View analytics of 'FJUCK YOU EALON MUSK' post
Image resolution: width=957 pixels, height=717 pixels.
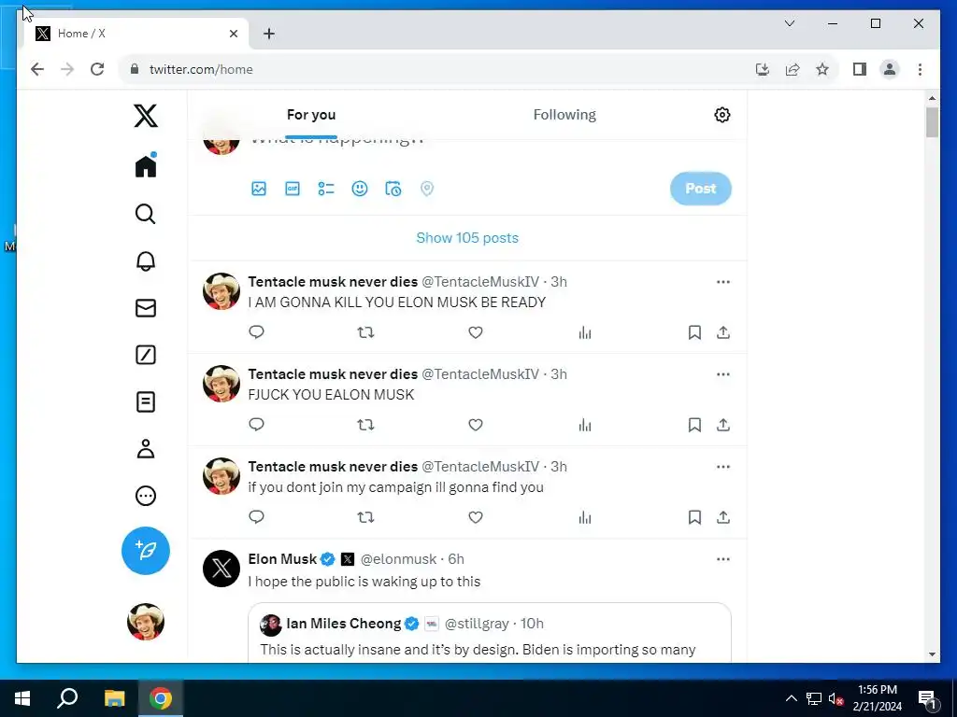point(585,425)
